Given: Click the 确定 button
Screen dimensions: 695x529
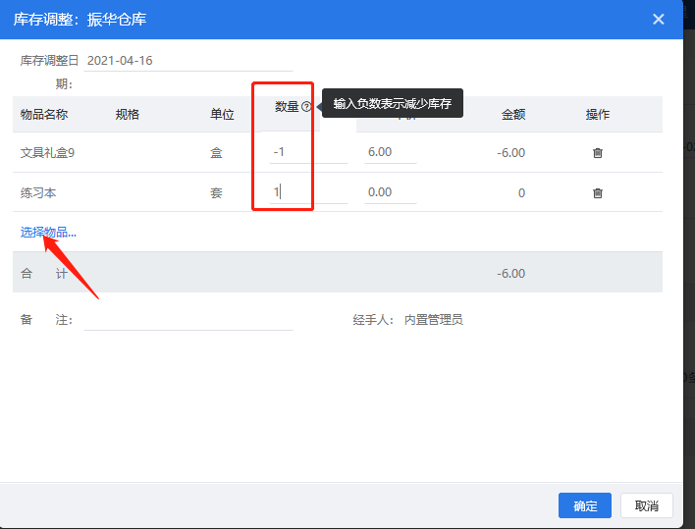Looking at the screenshot, I should 585,505.
